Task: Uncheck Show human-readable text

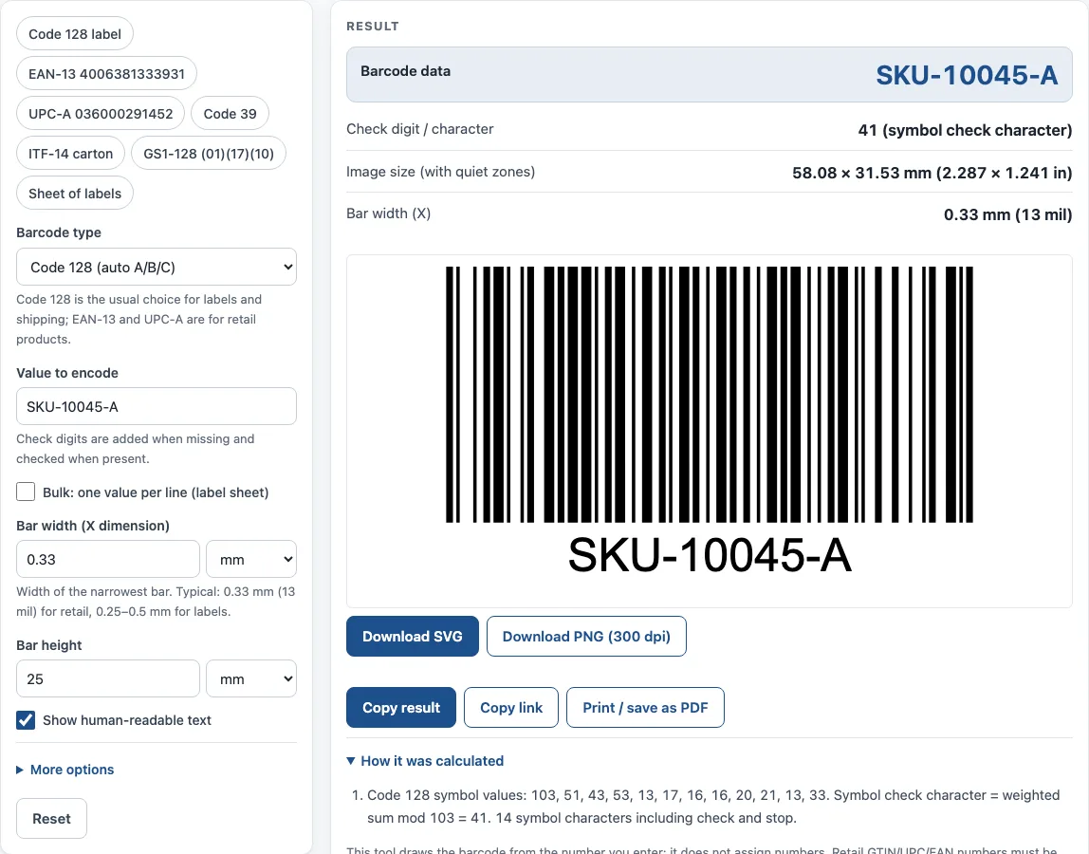Action: coord(26,720)
